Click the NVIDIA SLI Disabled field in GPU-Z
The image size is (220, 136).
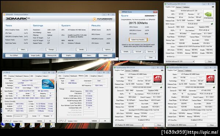[x=194, y=56]
